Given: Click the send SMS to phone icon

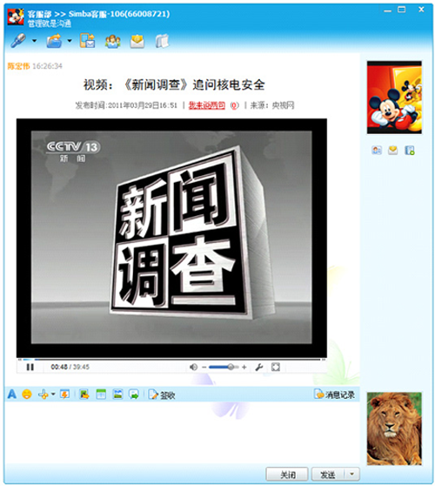Looking at the screenshot, I should [87, 41].
